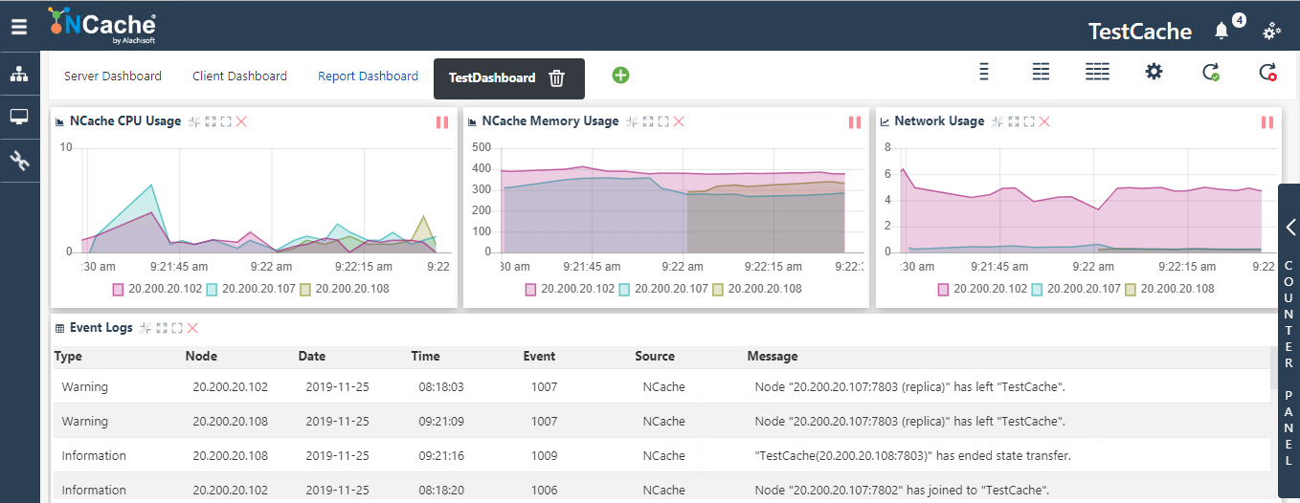Expand Event Logs with arrows icon
The image size is (1300, 503).
click(x=162, y=328)
